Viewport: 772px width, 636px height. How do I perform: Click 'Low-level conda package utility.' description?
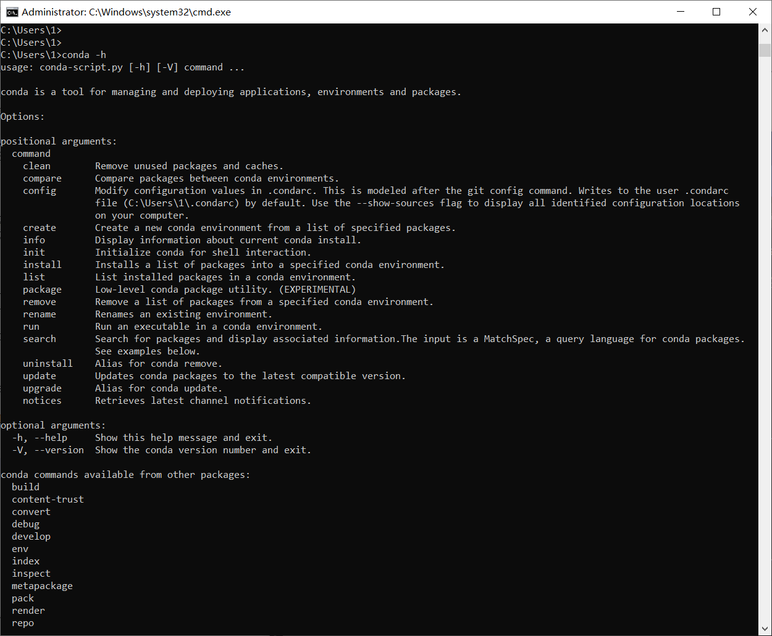tap(184, 290)
